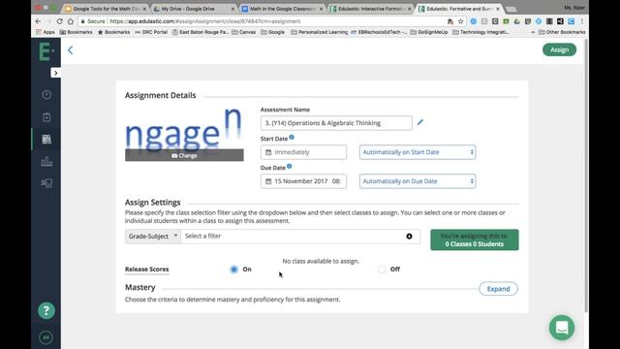Screen dimensions: 620x349
Task: Click the Engage NY thumbnail image
Action: [184, 130]
